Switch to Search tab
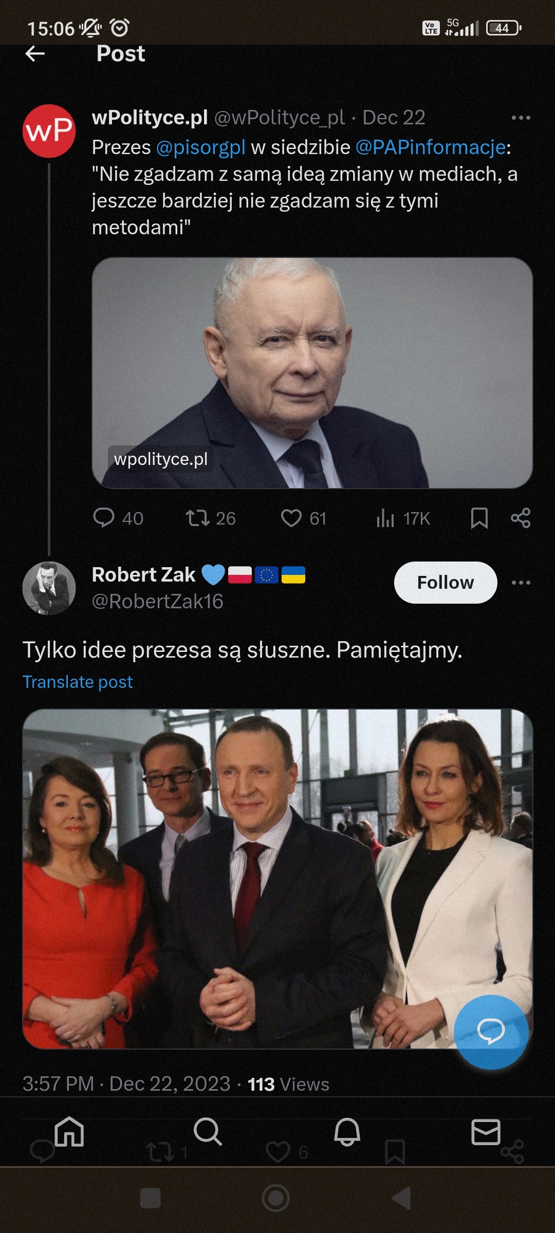Screen dimensions: 555x1233 pos(208,1131)
